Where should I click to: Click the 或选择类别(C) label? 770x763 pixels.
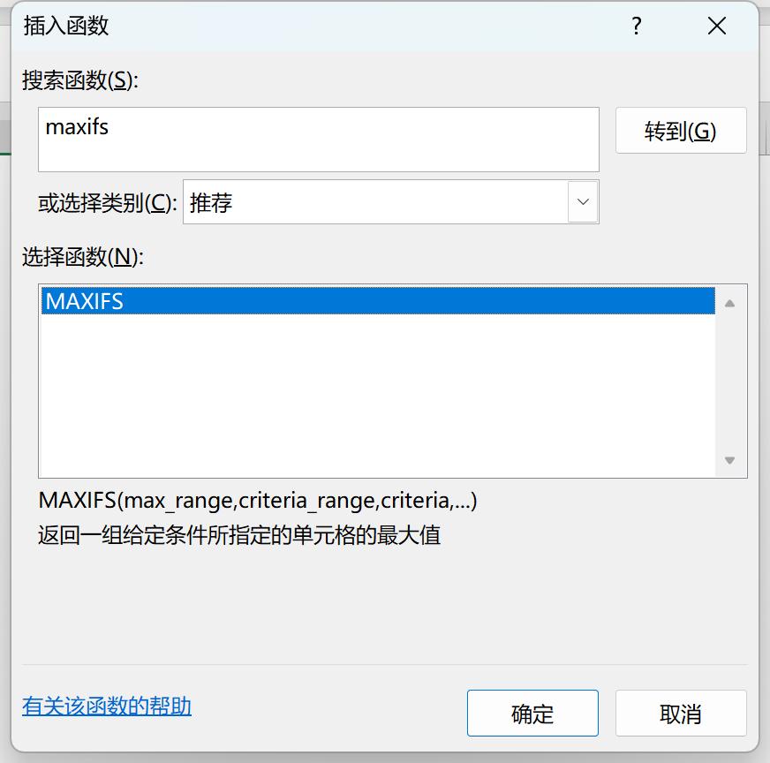(x=108, y=203)
